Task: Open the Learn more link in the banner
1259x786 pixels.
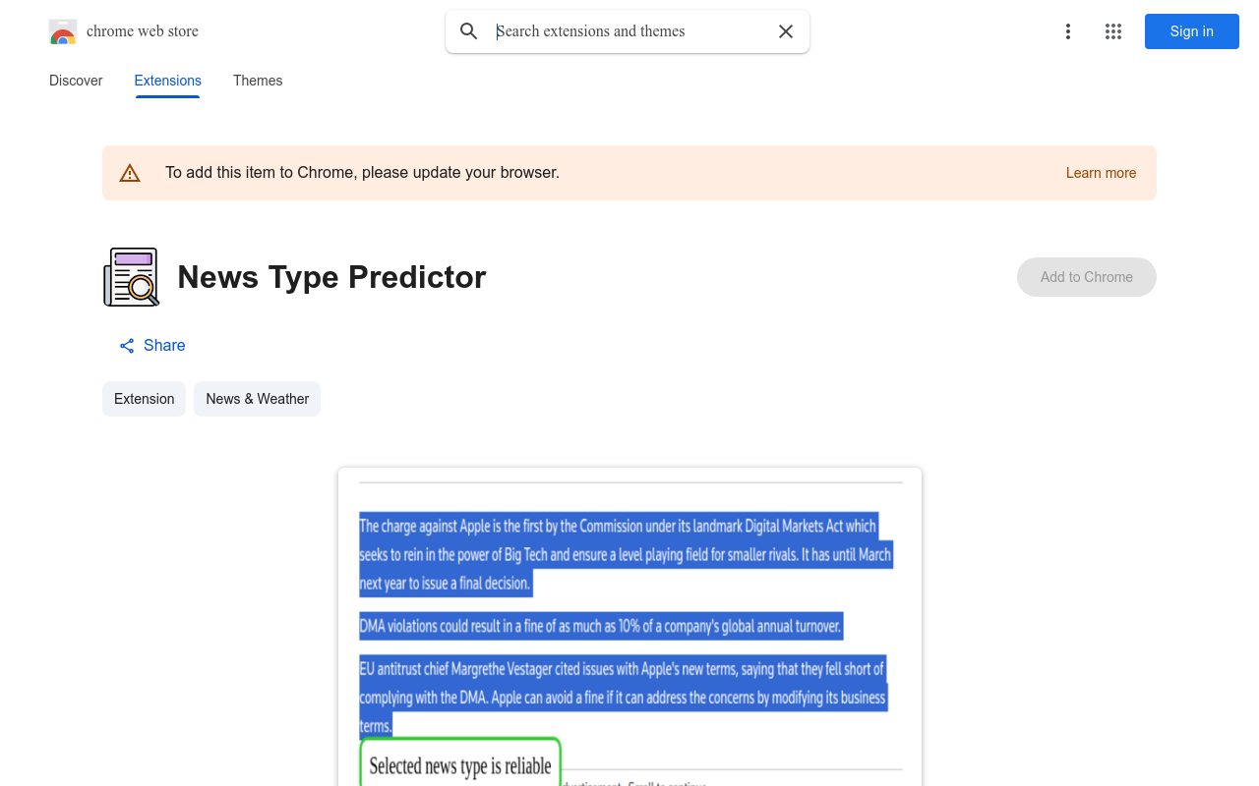Action: 1101,173
